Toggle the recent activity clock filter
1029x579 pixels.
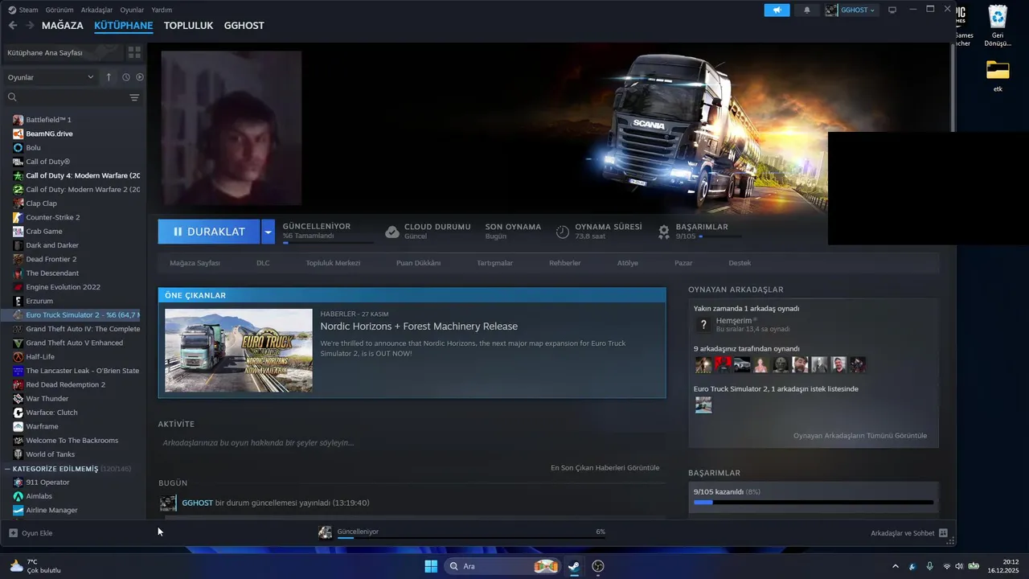coord(126,77)
